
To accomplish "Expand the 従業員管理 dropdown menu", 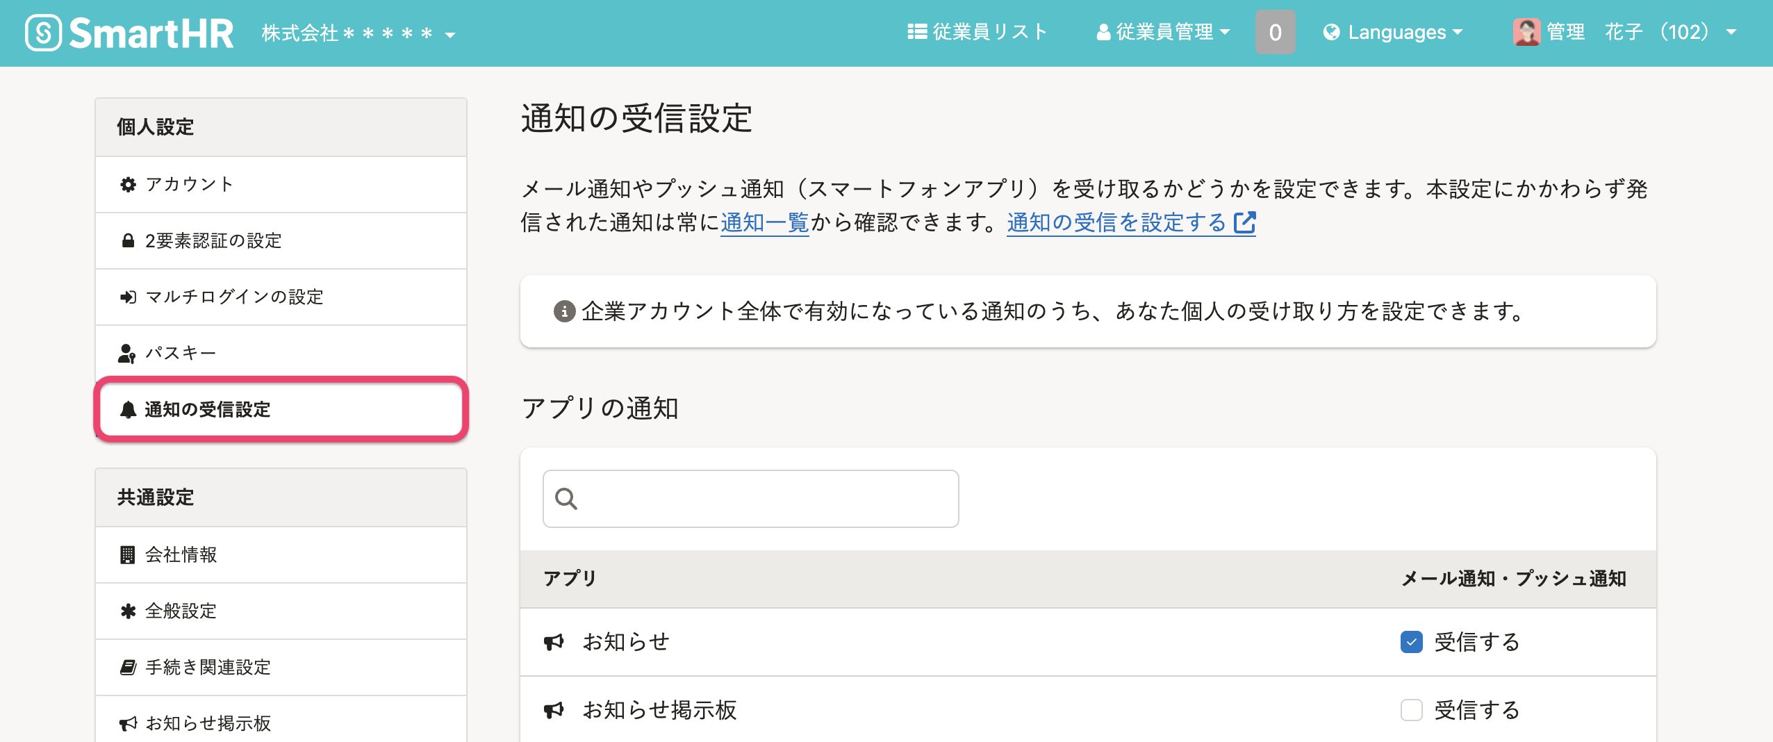I will (1163, 32).
